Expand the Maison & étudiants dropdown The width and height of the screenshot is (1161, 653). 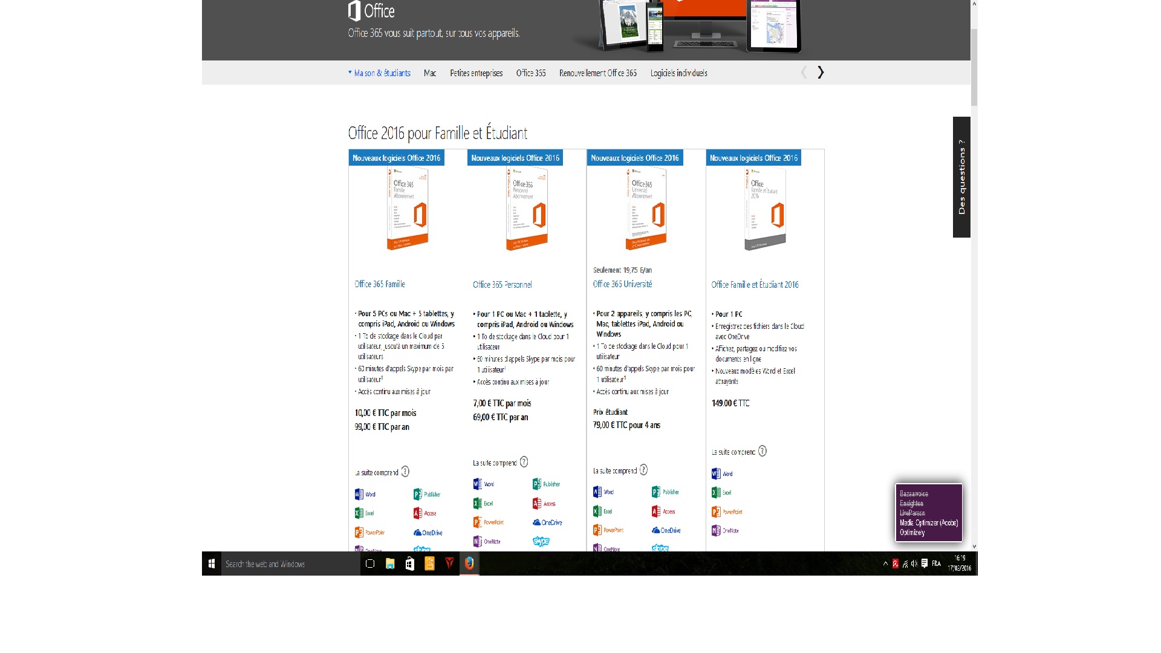click(379, 73)
